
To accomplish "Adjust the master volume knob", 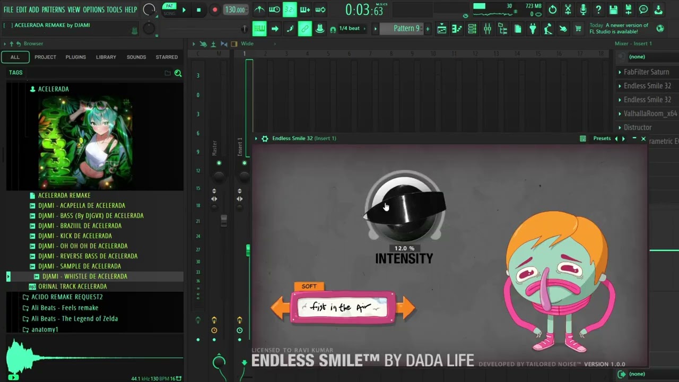I will 150,10.
